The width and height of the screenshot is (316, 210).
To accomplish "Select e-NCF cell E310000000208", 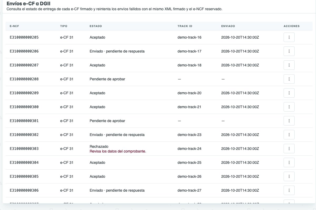I will [x=24, y=79].
